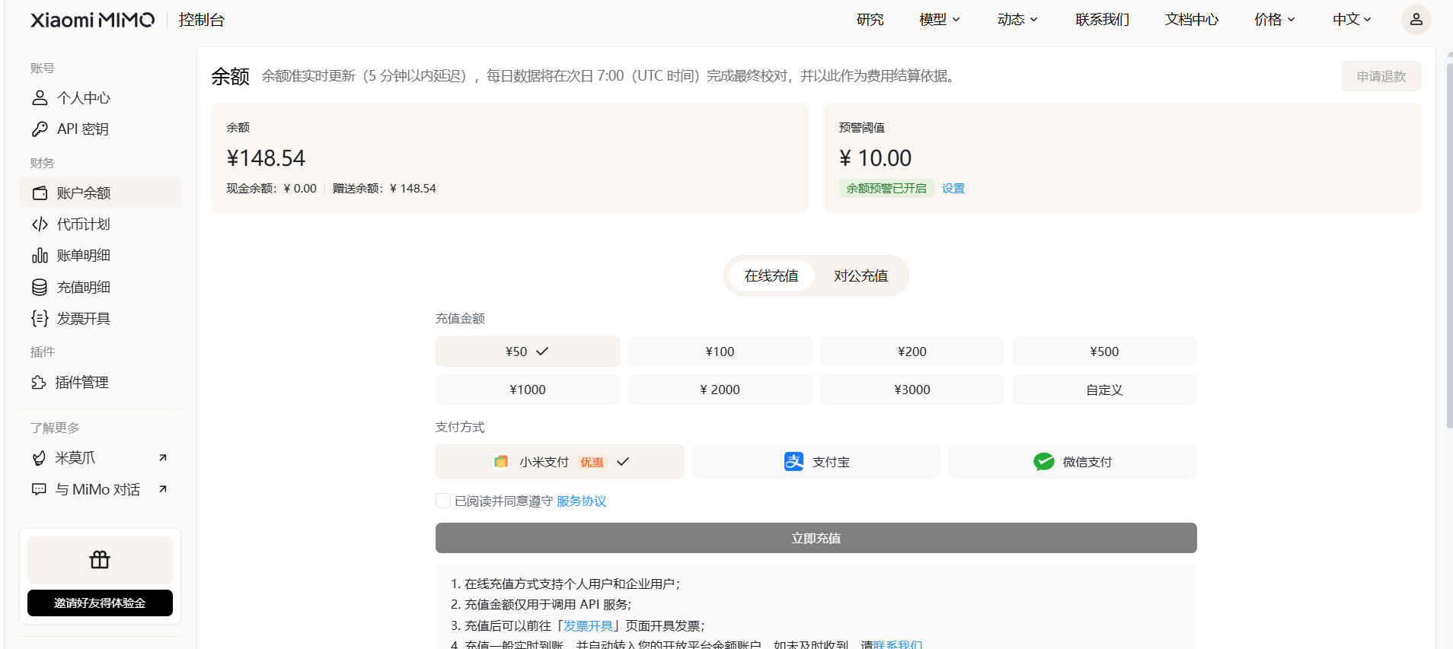Click the 充值明细 database icon

[x=40, y=287]
